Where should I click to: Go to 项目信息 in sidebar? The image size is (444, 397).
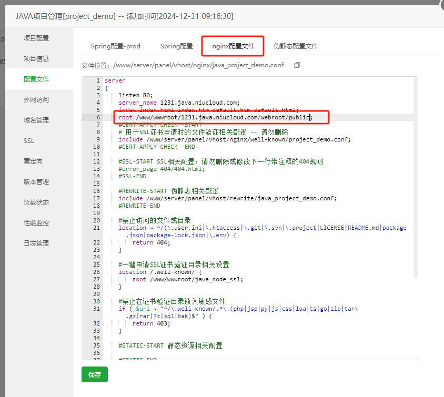coord(36,58)
